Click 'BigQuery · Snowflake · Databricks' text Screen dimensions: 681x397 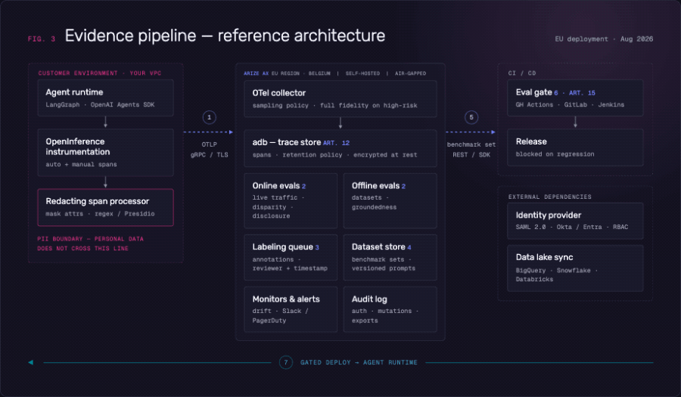557,274
